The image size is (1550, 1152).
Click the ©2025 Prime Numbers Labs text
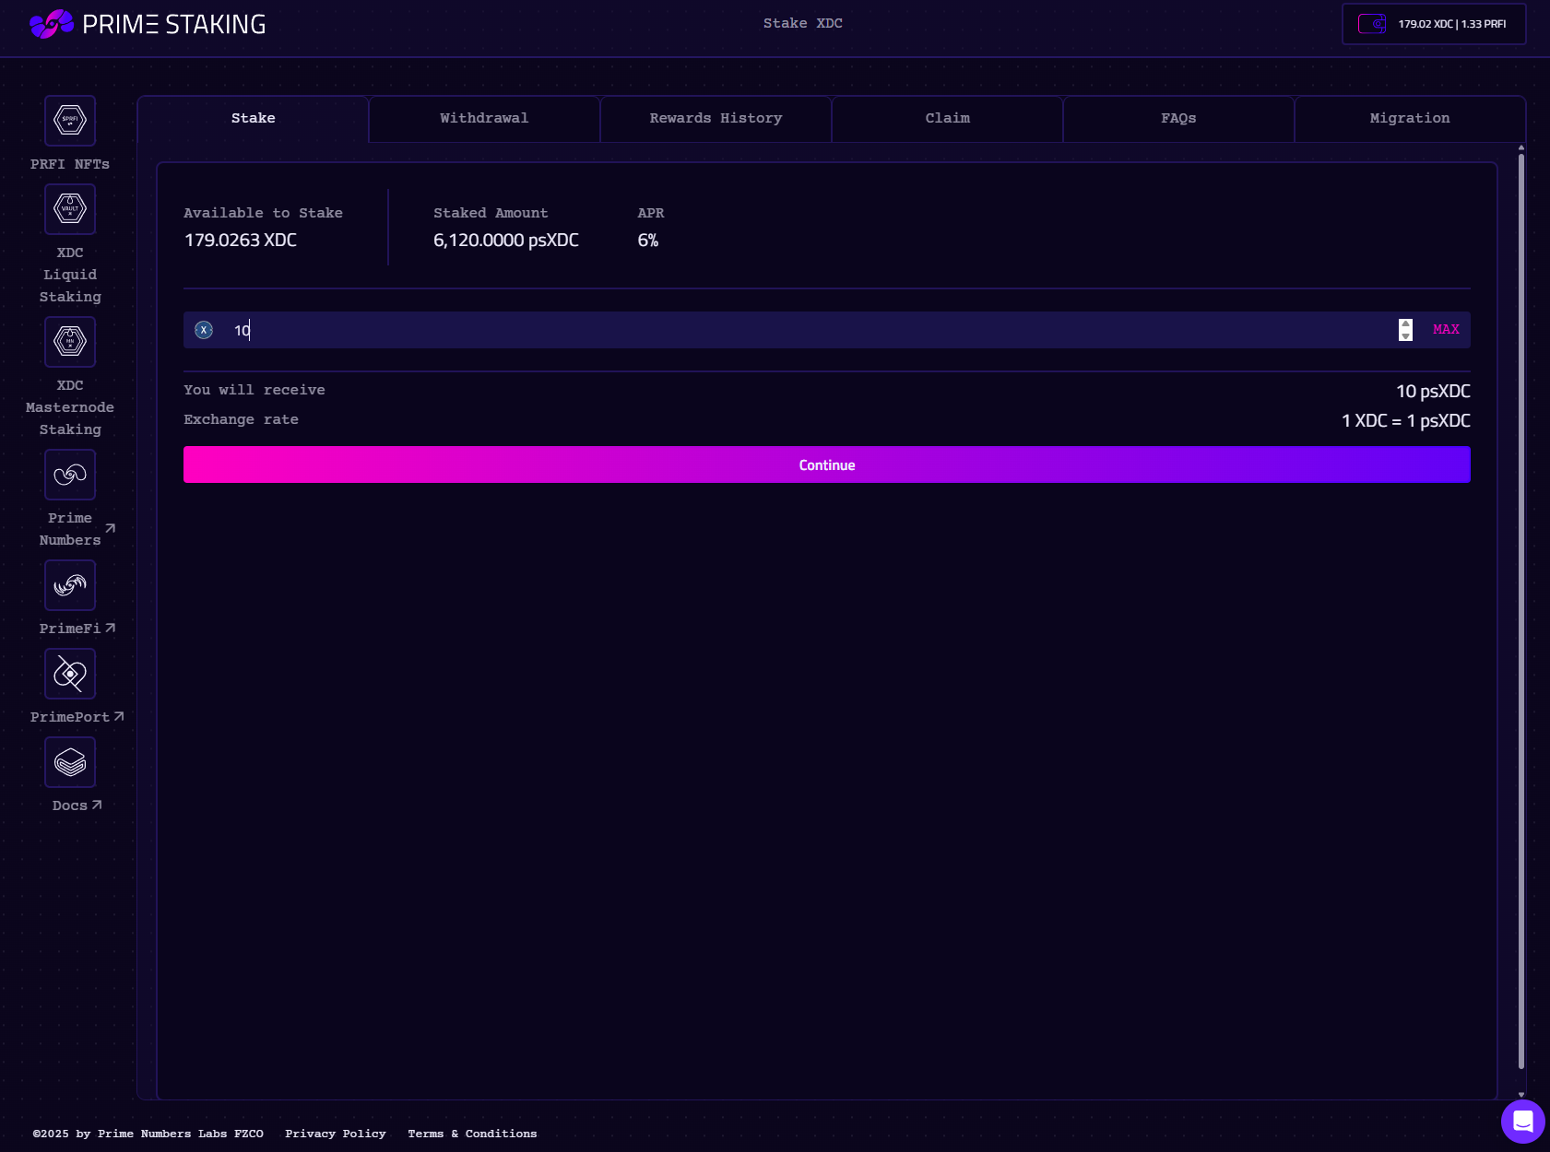(148, 1134)
